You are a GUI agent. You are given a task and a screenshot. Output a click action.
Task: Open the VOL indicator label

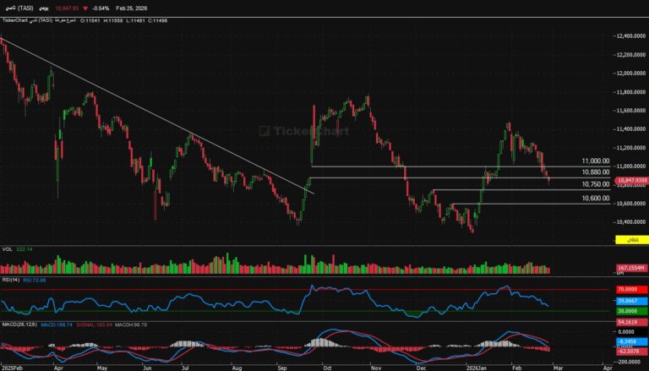point(6,249)
